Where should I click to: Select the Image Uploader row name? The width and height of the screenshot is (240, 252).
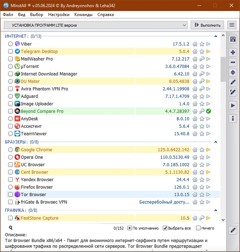pyautogui.click(x=37, y=104)
